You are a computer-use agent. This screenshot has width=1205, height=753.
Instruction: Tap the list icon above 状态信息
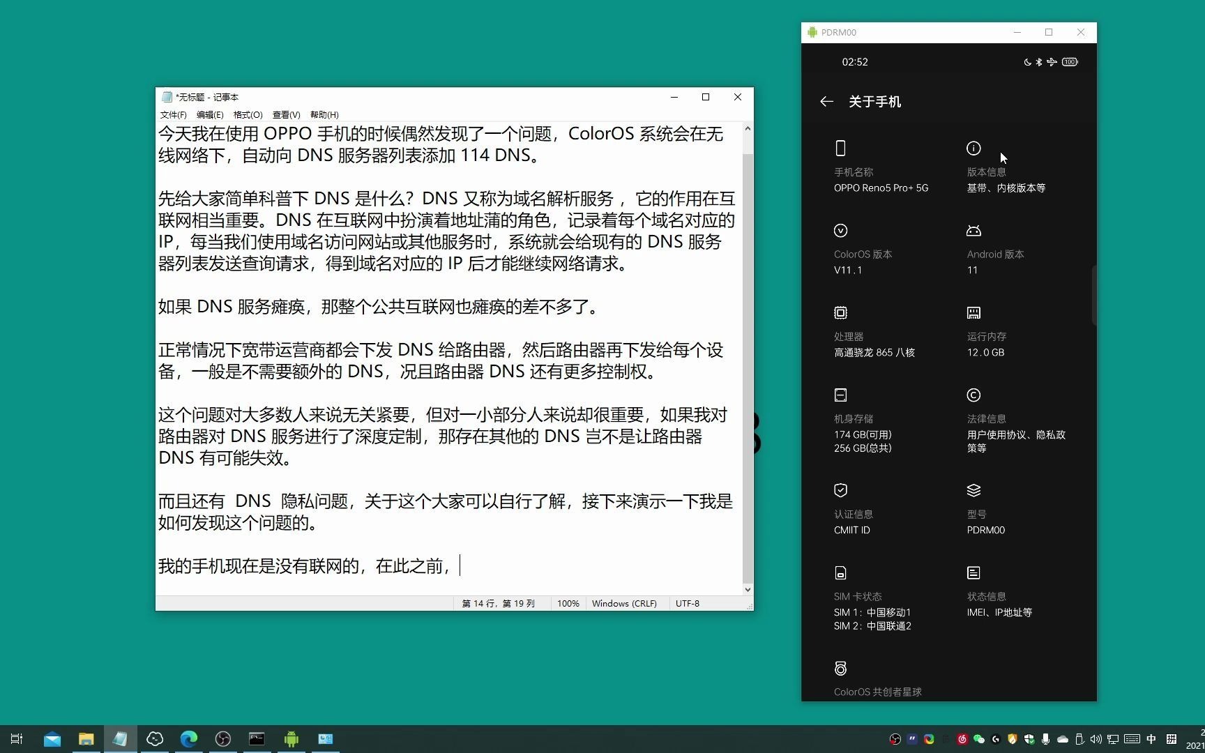point(973,573)
